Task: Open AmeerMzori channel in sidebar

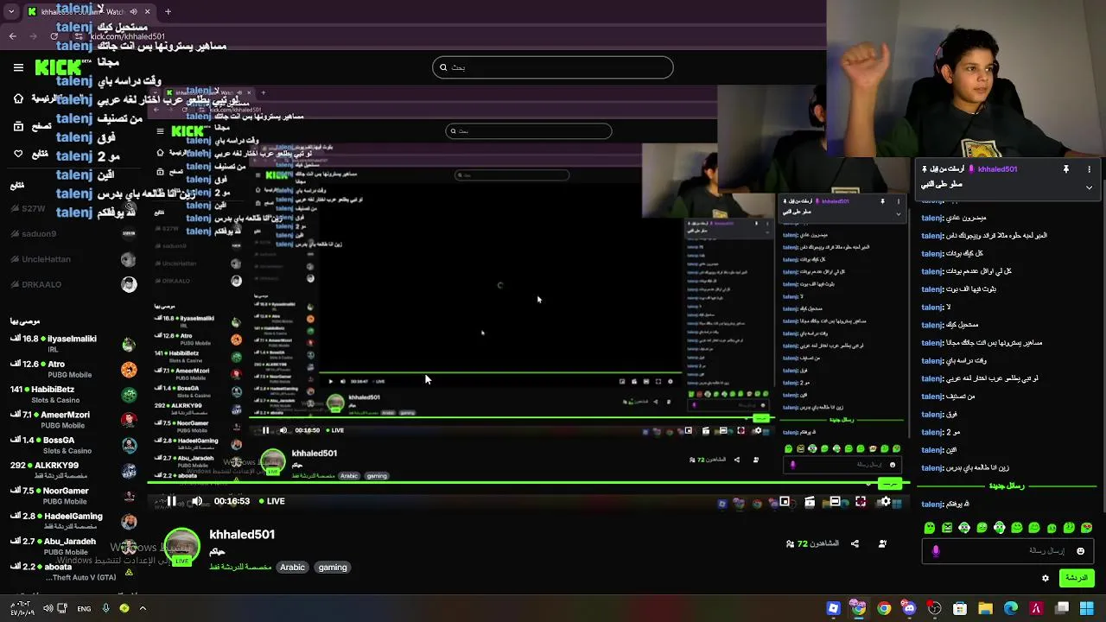Action: point(73,420)
